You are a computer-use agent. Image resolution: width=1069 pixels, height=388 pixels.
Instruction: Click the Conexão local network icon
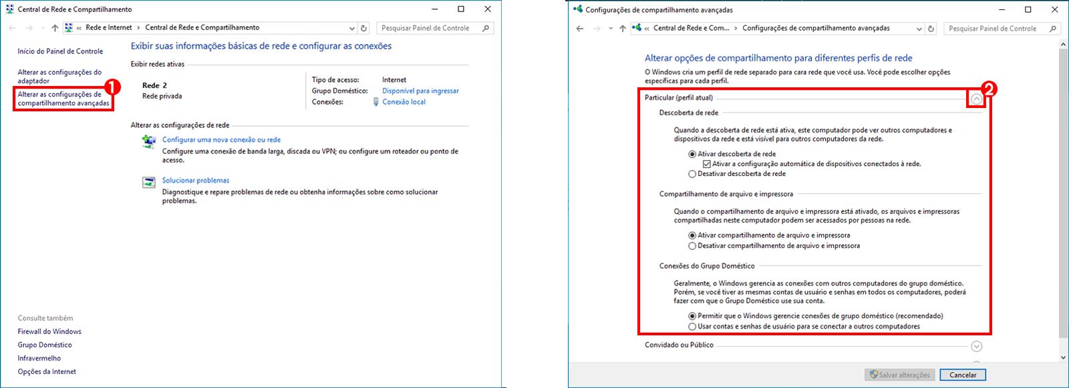coord(376,102)
